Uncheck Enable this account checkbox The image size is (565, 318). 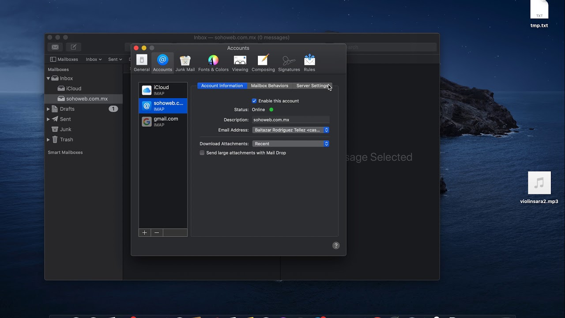[x=254, y=101]
